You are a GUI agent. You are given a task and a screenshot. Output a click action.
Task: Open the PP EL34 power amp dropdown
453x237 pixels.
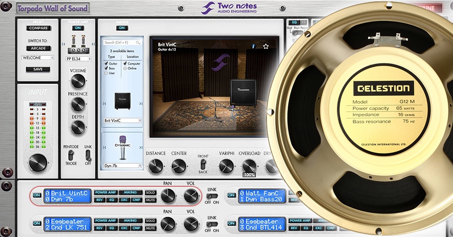click(78, 59)
